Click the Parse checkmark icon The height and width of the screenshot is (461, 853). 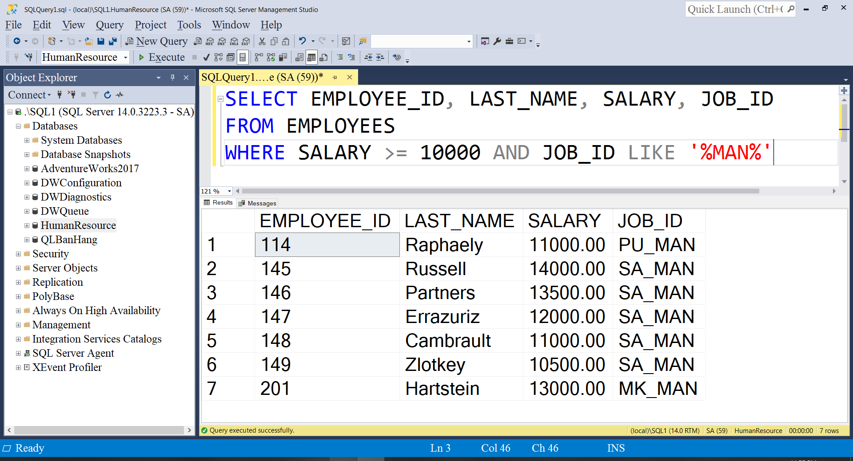[x=206, y=57]
